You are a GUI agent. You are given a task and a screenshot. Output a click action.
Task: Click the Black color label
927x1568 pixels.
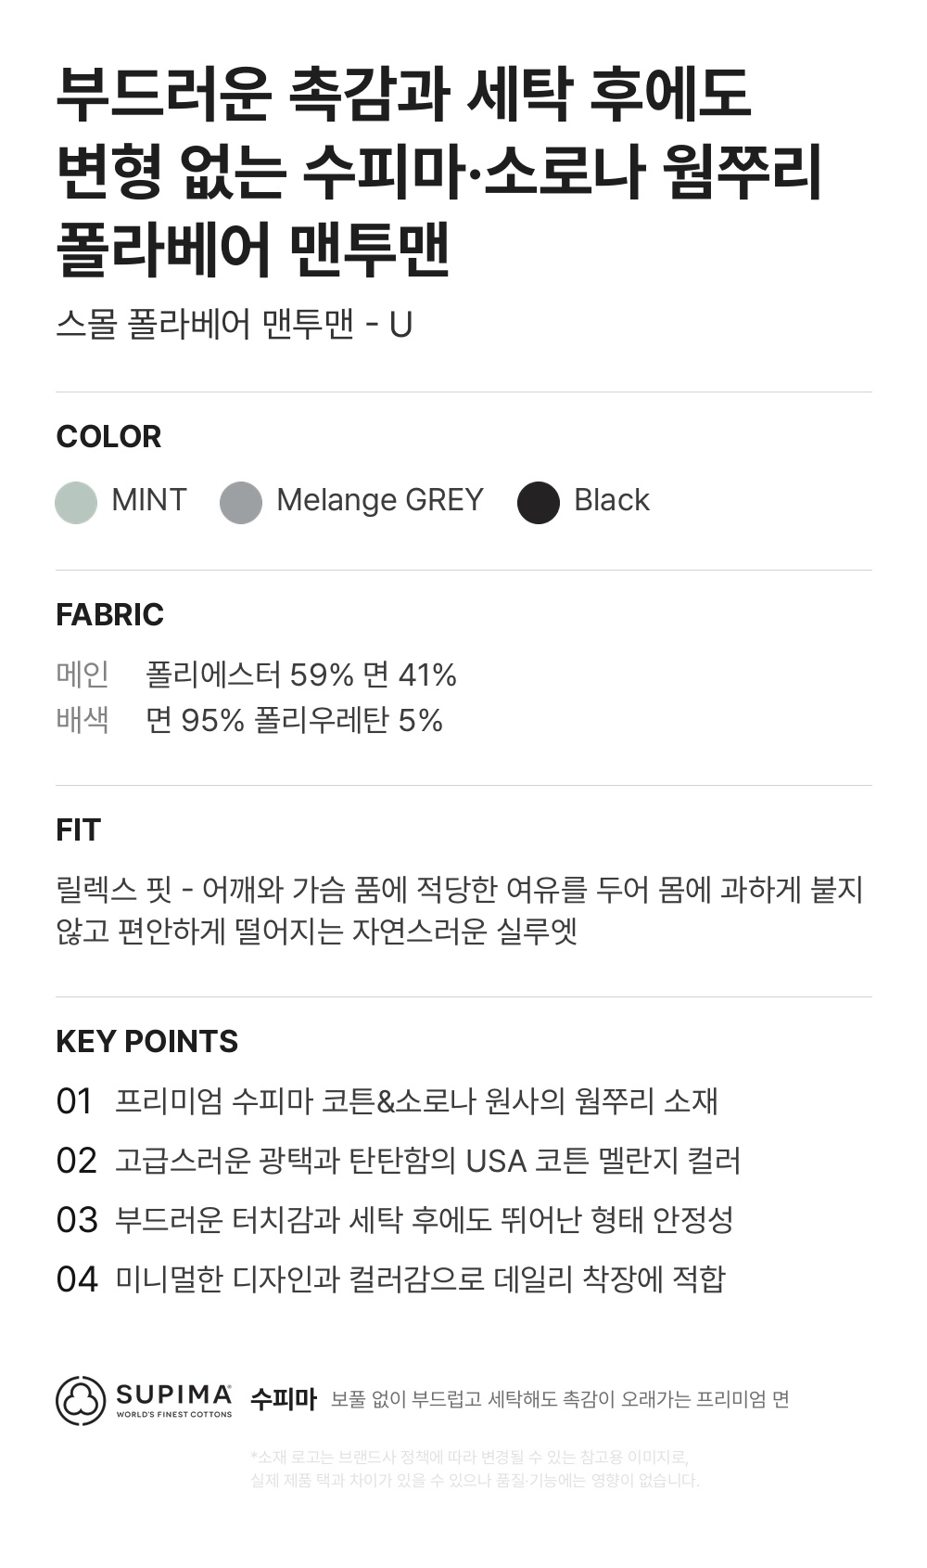[x=612, y=500]
